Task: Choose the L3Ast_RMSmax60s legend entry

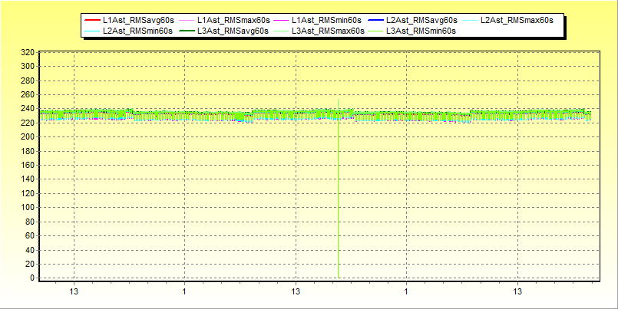Action: (327, 31)
